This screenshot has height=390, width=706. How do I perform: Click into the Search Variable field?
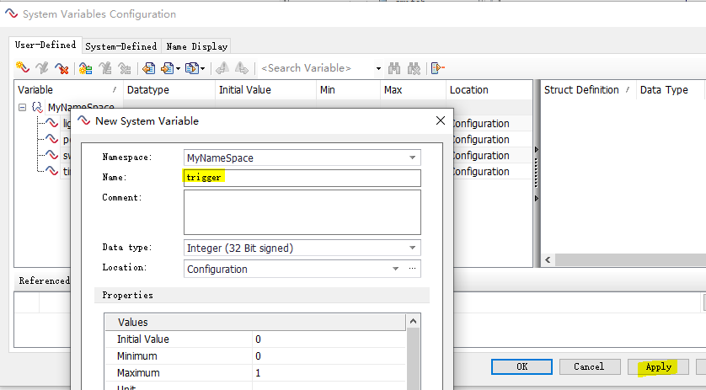coord(316,68)
